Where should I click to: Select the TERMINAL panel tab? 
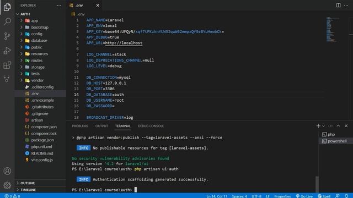coord(122,126)
